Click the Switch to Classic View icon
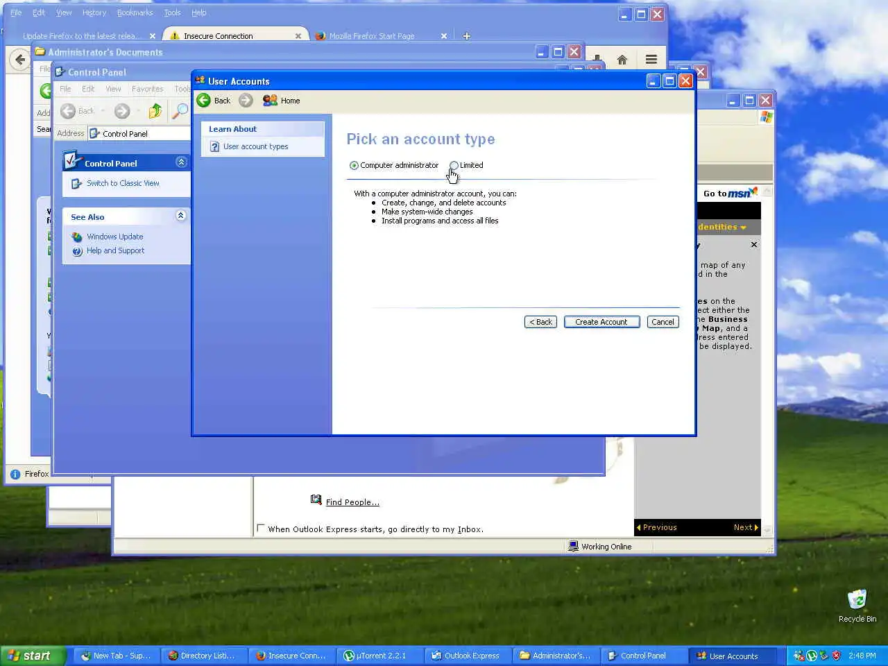The width and height of the screenshot is (888, 666). pyautogui.click(x=77, y=183)
